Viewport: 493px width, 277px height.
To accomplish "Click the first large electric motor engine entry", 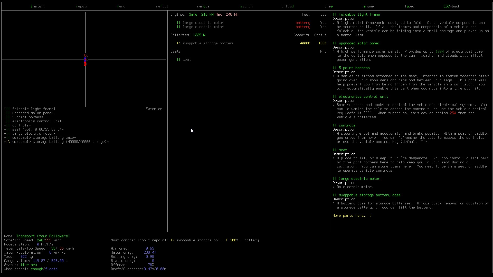I will pyautogui.click(x=203, y=23).
